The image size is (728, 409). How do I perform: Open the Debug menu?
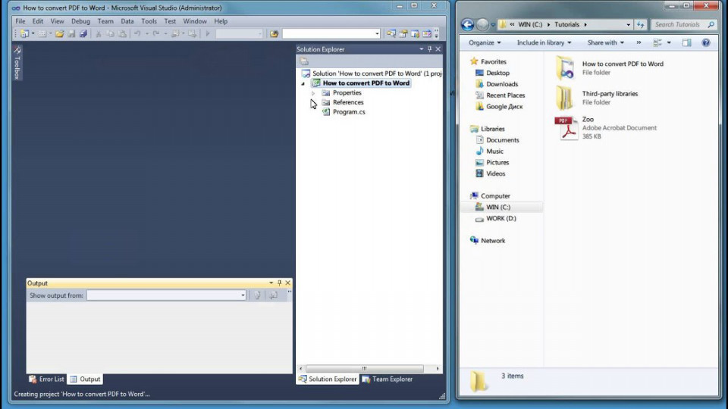click(80, 21)
